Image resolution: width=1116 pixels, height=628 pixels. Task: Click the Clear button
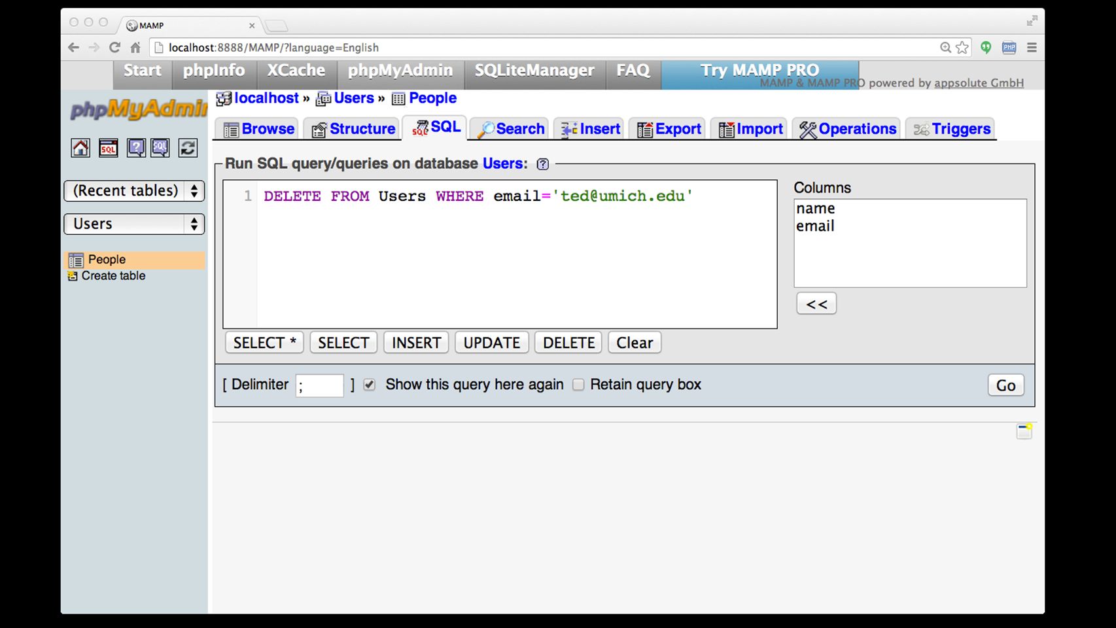click(635, 343)
